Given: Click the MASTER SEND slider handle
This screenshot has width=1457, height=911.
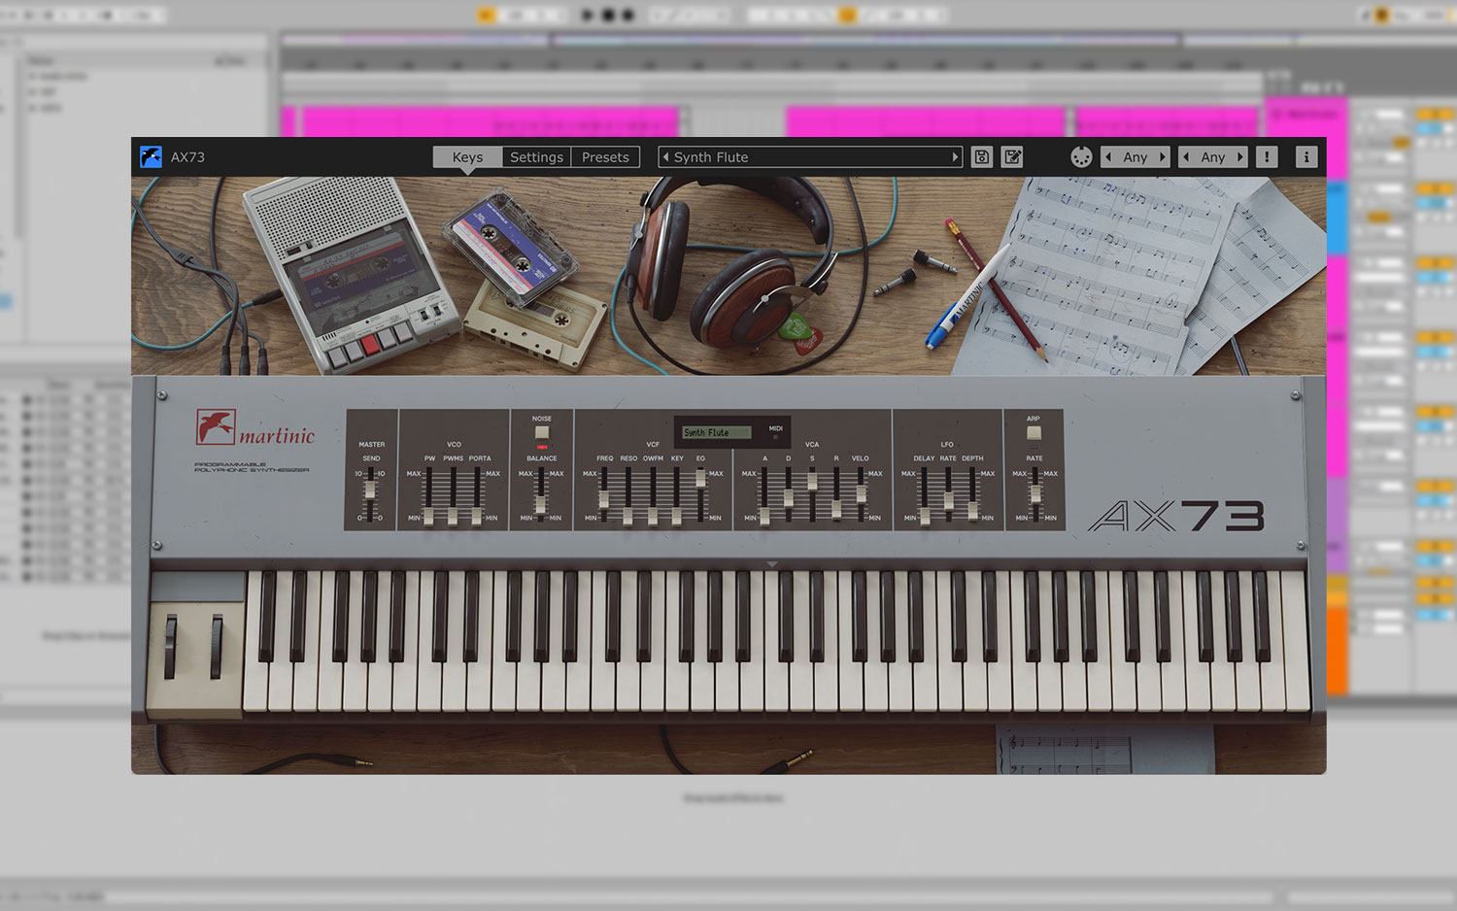Looking at the screenshot, I should pyautogui.click(x=370, y=489).
